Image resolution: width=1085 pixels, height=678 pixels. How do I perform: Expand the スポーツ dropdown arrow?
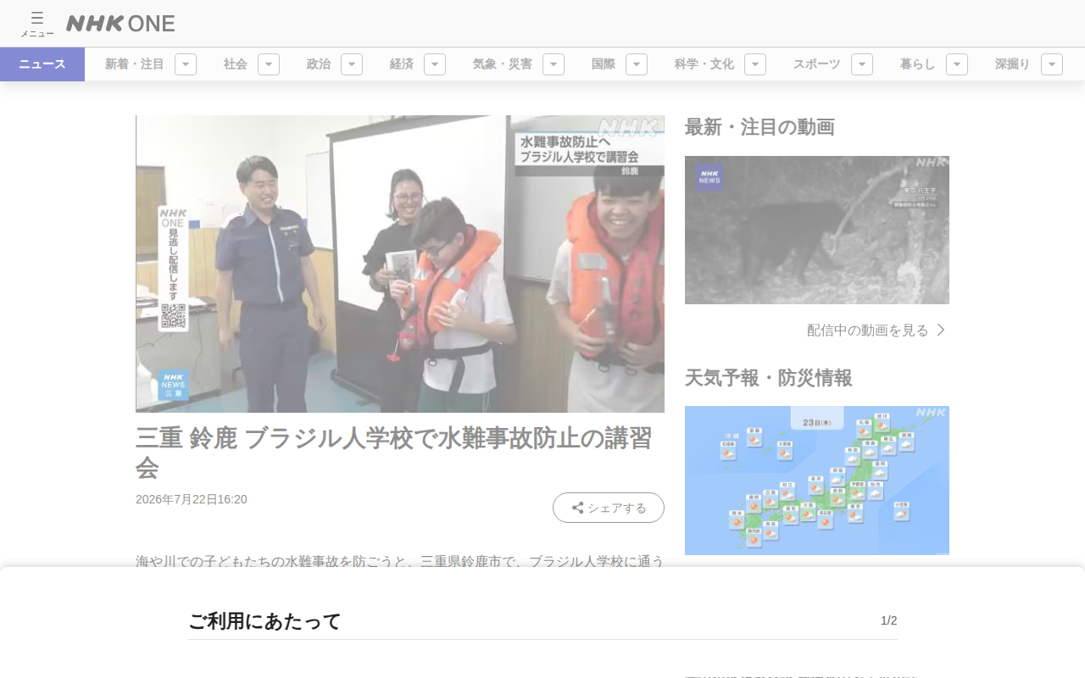pyautogui.click(x=862, y=64)
